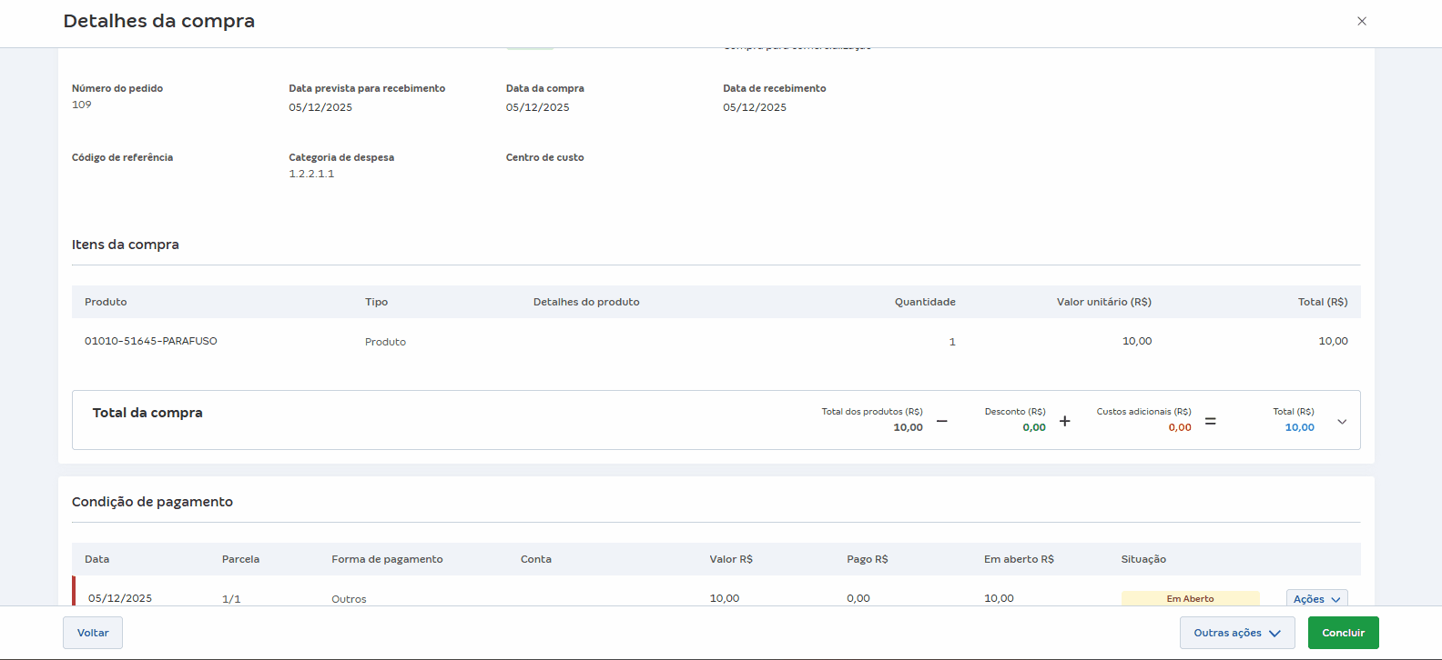Open the Outras ações dropdown
The width and height of the screenshot is (1442, 660).
click(x=1236, y=633)
